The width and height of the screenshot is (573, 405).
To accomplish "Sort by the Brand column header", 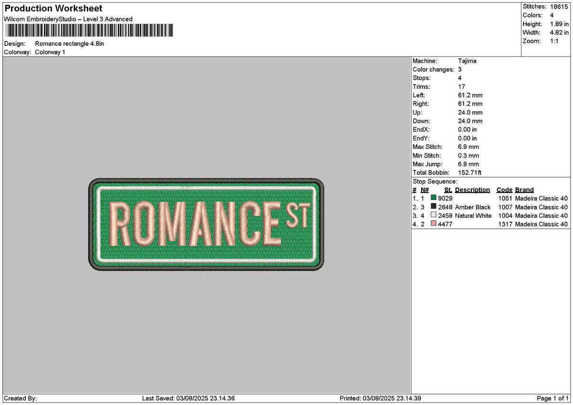I will (524, 190).
